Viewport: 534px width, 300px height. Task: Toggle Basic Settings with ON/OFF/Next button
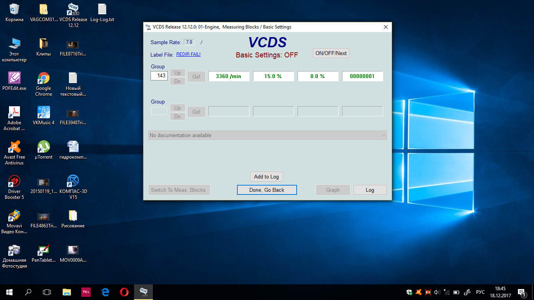(331, 53)
